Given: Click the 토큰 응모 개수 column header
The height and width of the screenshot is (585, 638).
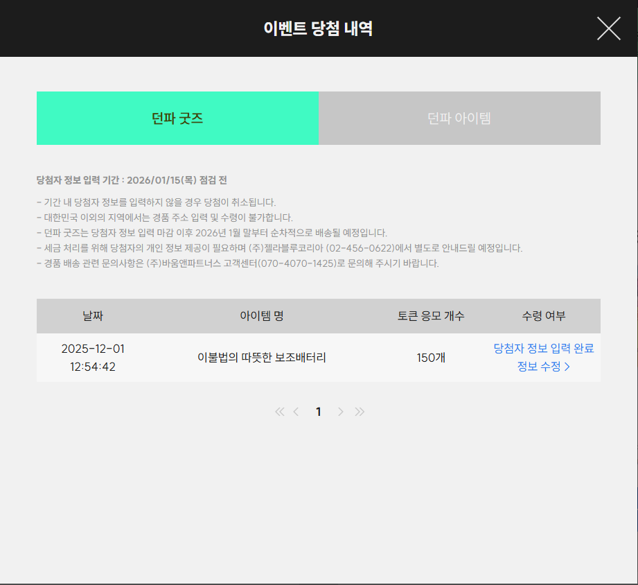Looking at the screenshot, I should coord(431,316).
